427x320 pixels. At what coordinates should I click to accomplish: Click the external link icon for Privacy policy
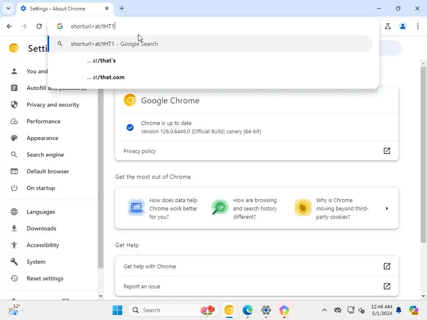(x=387, y=151)
